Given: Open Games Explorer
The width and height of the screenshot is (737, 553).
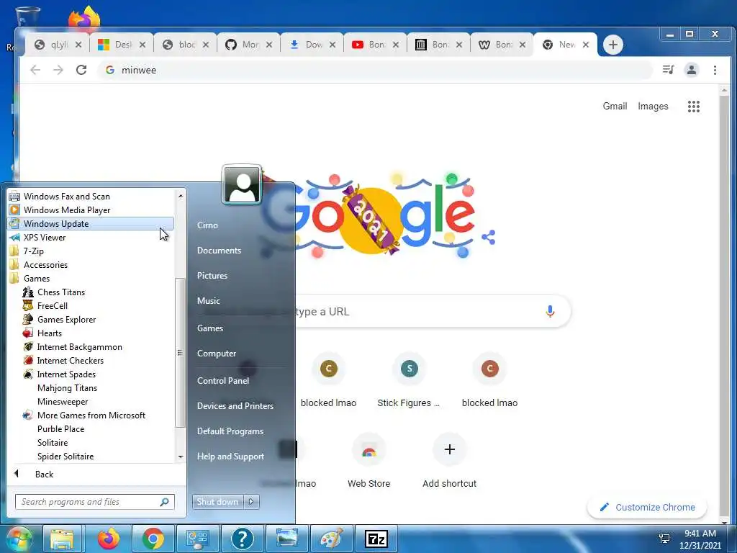Looking at the screenshot, I should [66, 319].
